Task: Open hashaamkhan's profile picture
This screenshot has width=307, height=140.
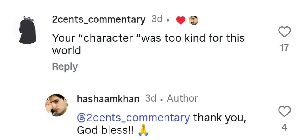Action: [57, 105]
